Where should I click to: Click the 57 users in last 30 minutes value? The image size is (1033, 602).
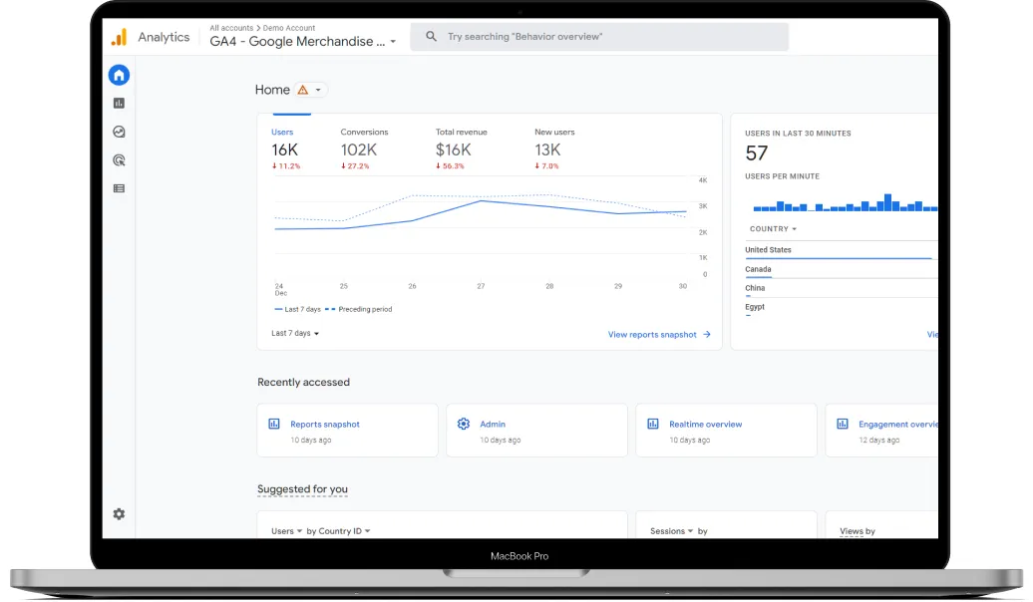[x=756, y=153]
